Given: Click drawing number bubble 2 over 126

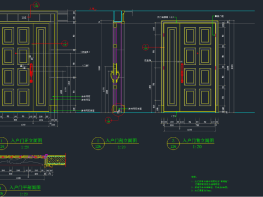Looking at the screenshot, I should pyautogui.click(x=98, y=143).
